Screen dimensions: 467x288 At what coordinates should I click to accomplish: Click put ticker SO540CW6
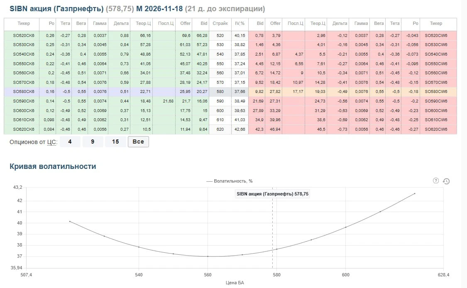click(436, 54)
